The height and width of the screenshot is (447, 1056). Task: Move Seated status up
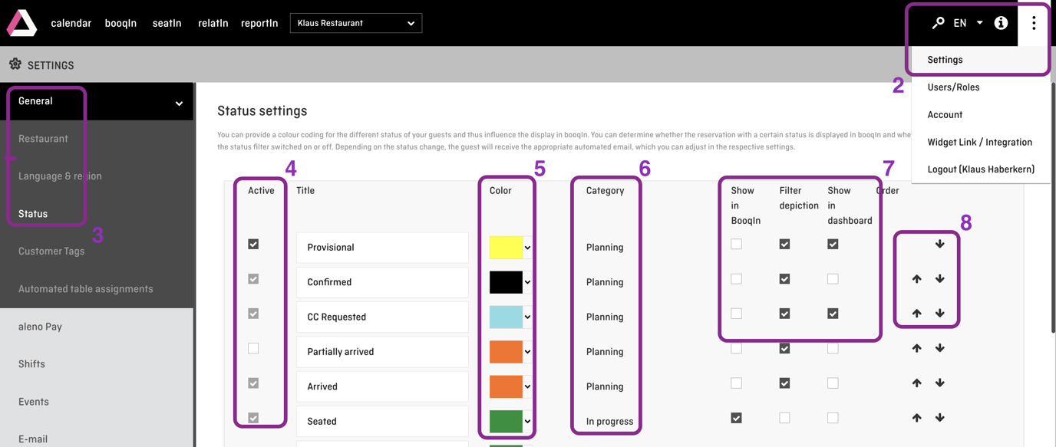click(917, 418)
